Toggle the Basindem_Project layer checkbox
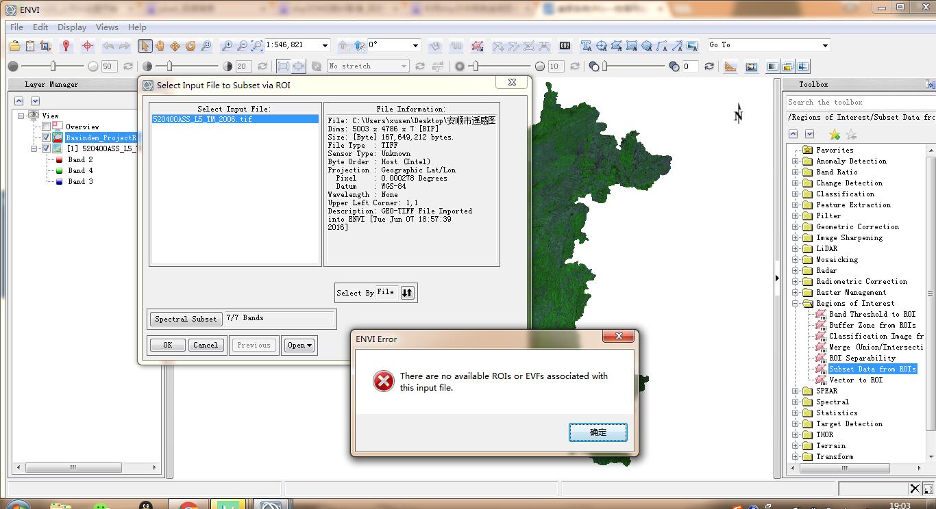The height and width of the screenshot is (509, 936). [x=46, y=138]
